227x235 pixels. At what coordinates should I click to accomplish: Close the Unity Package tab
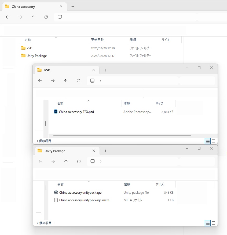(x=94, y=151)
